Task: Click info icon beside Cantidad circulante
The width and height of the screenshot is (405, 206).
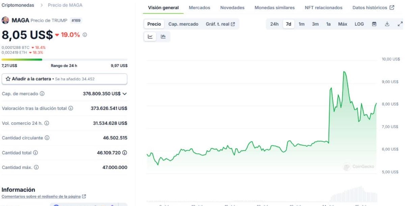Action: click(47, 138)
